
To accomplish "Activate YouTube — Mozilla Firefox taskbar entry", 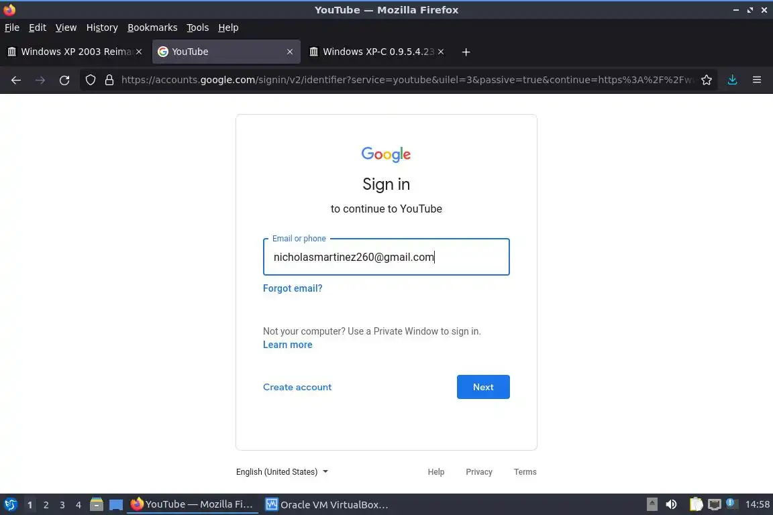I will click(x=193, y=504).
